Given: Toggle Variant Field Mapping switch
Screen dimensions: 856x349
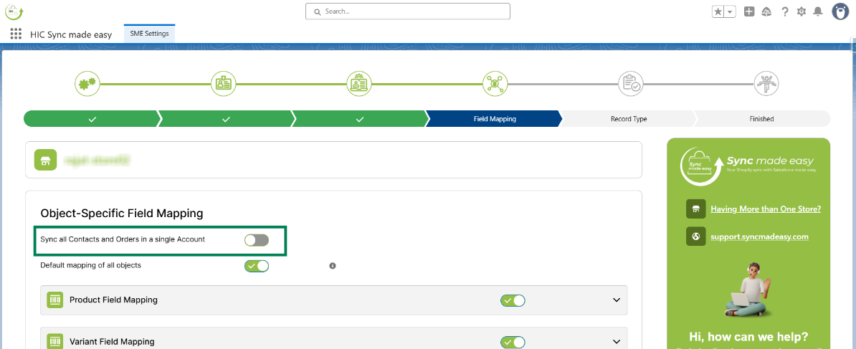Looking at the screenshot, I should pyautogui.click(x=513, y=342).
